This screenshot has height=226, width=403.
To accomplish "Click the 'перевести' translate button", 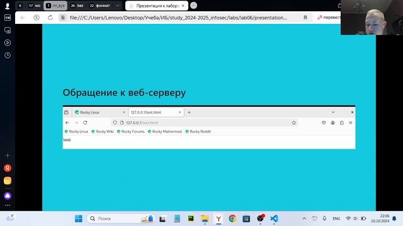I will coord(329,18).
